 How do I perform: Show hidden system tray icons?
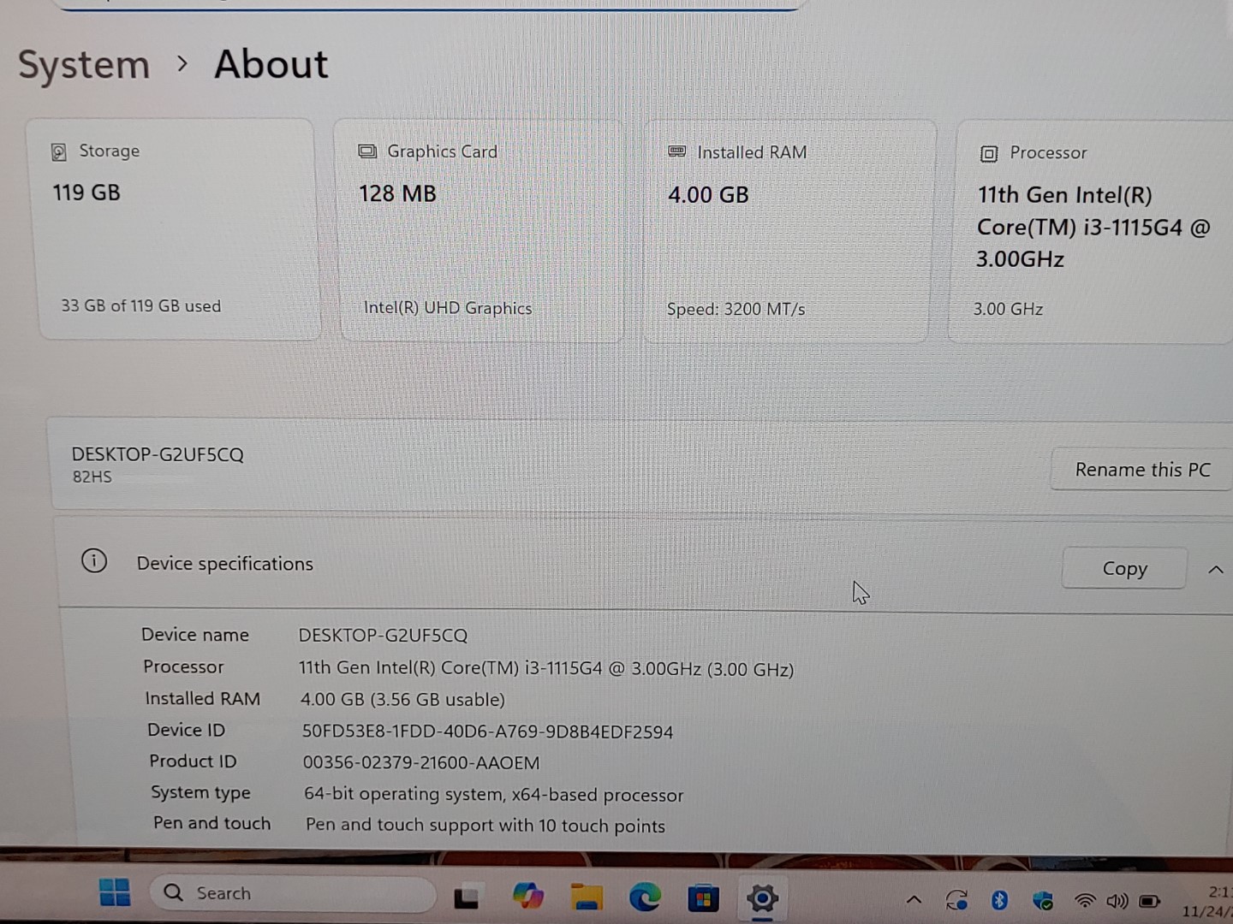(x=914, y=900)
